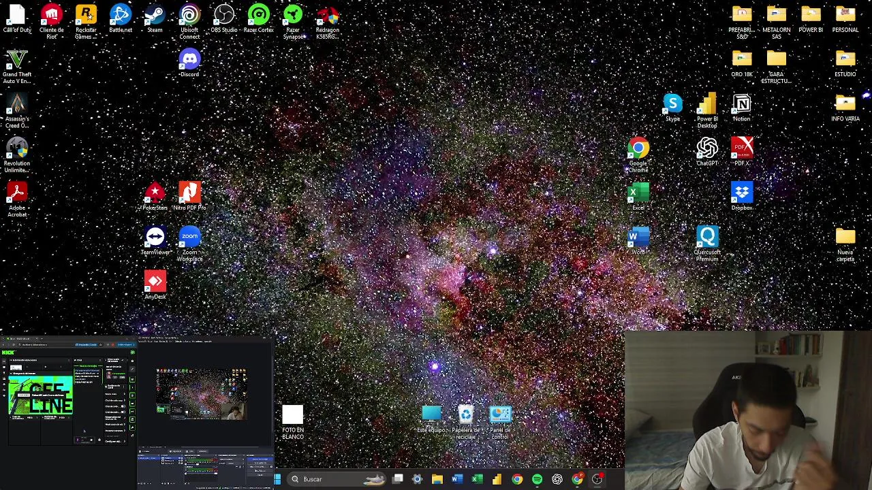Select the ESTUDIO folder
The width and height of the screenshot is (872, 490).
tap(845, 63)
